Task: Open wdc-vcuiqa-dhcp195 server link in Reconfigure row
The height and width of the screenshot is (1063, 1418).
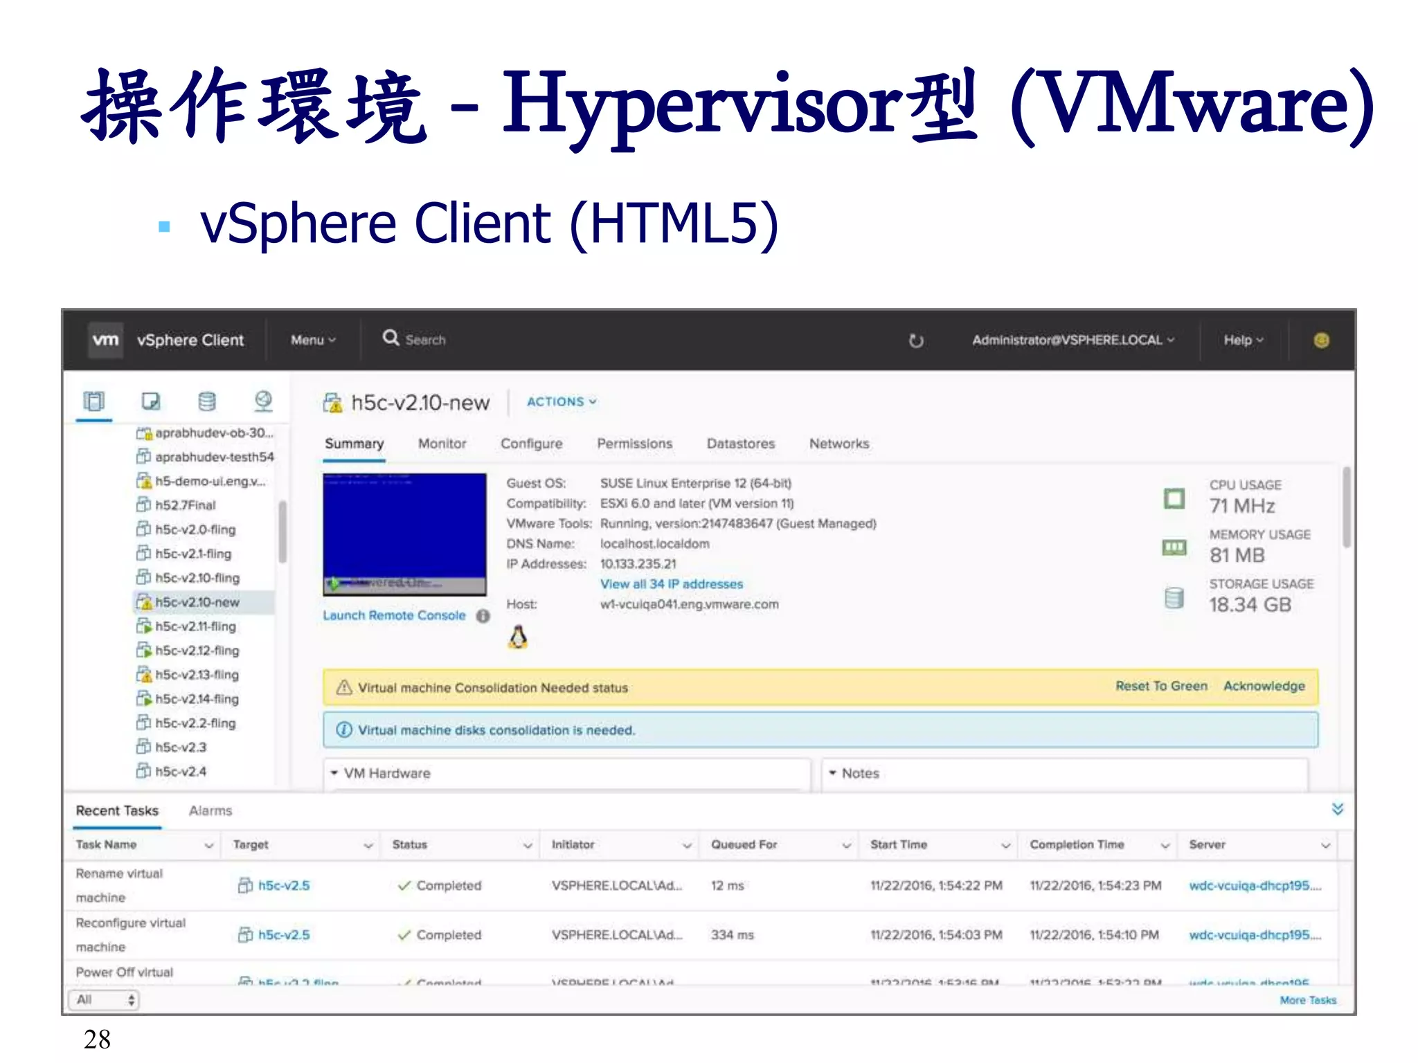Action: click(x=1255, y=935)
